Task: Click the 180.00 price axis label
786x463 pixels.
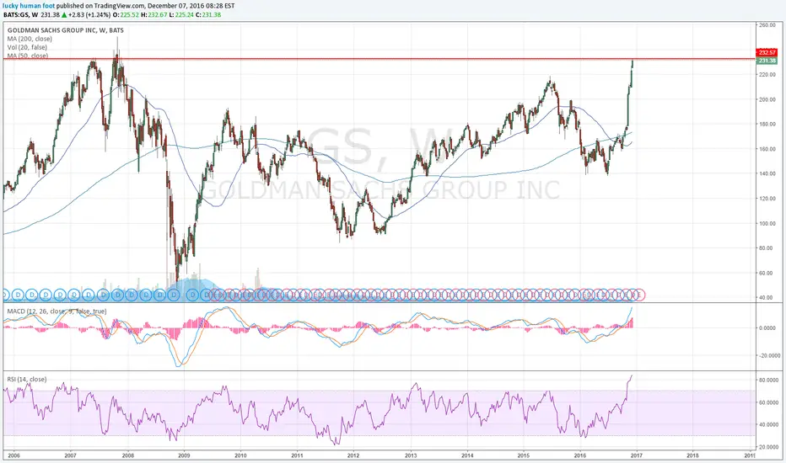Action: click(x=767, y=124)
